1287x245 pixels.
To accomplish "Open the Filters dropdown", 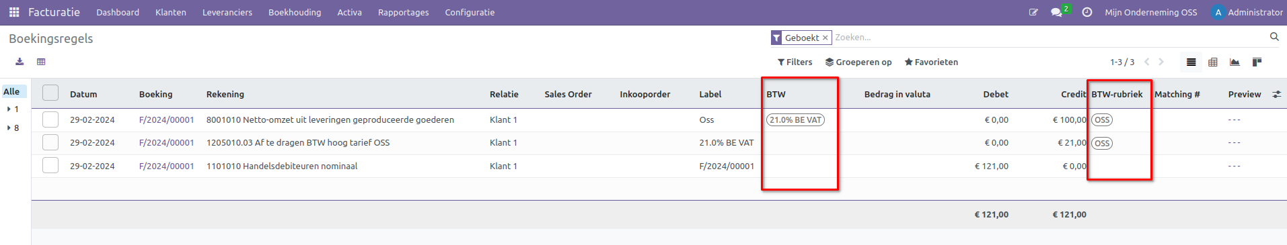I will point(795,62).
